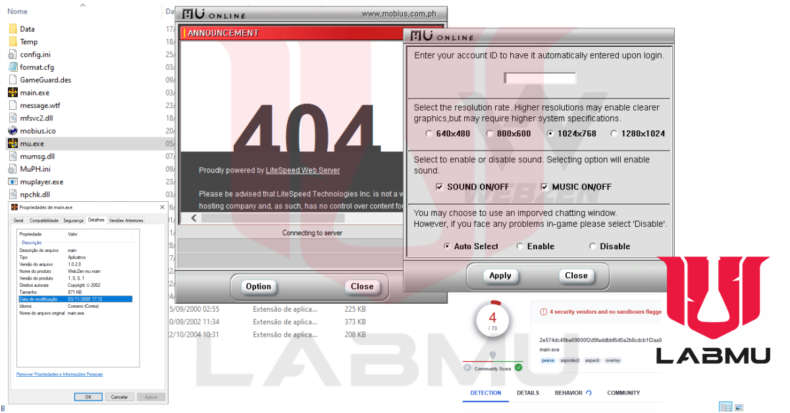The height and width of the screenshot is (413, 790).
Task: Click the refresh icon beside BEHAVIOR tab
Action: tap(589, 393)
